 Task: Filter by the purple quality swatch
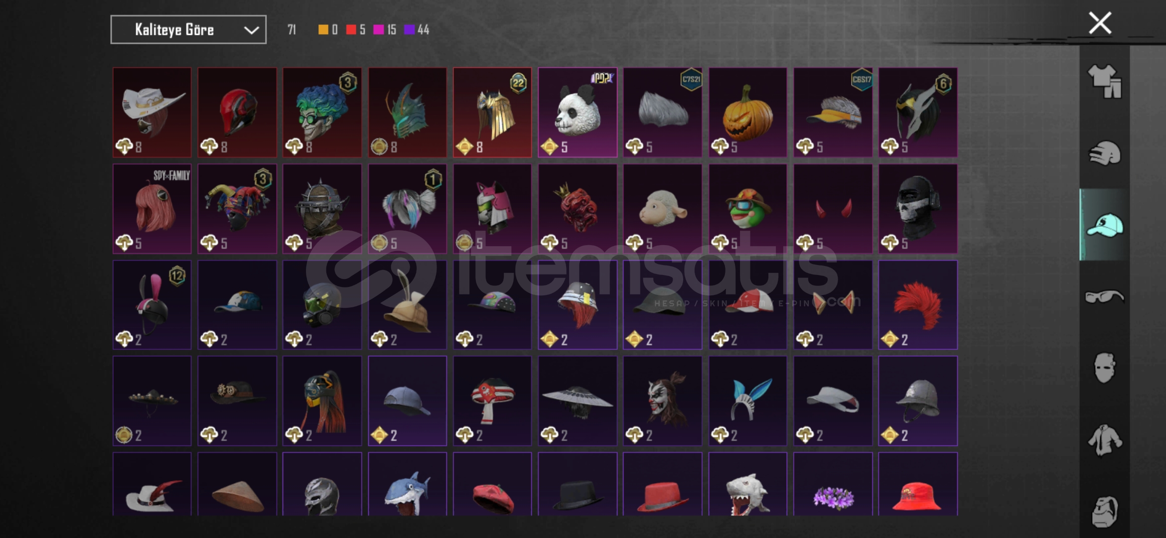coord(409,30)
